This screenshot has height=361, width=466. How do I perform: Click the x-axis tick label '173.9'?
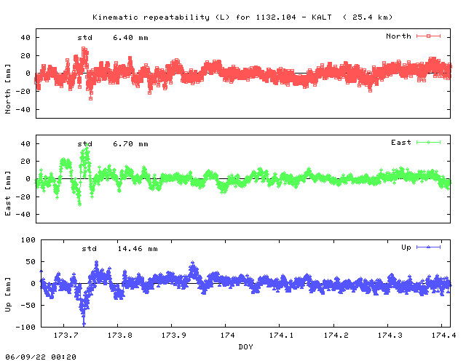coord(174,336)
